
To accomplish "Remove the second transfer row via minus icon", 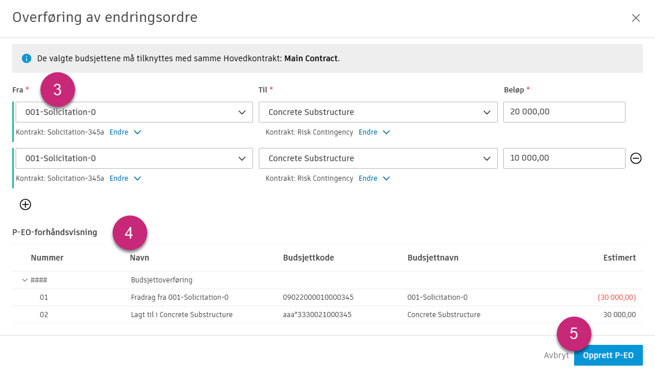I will [636, 158].
